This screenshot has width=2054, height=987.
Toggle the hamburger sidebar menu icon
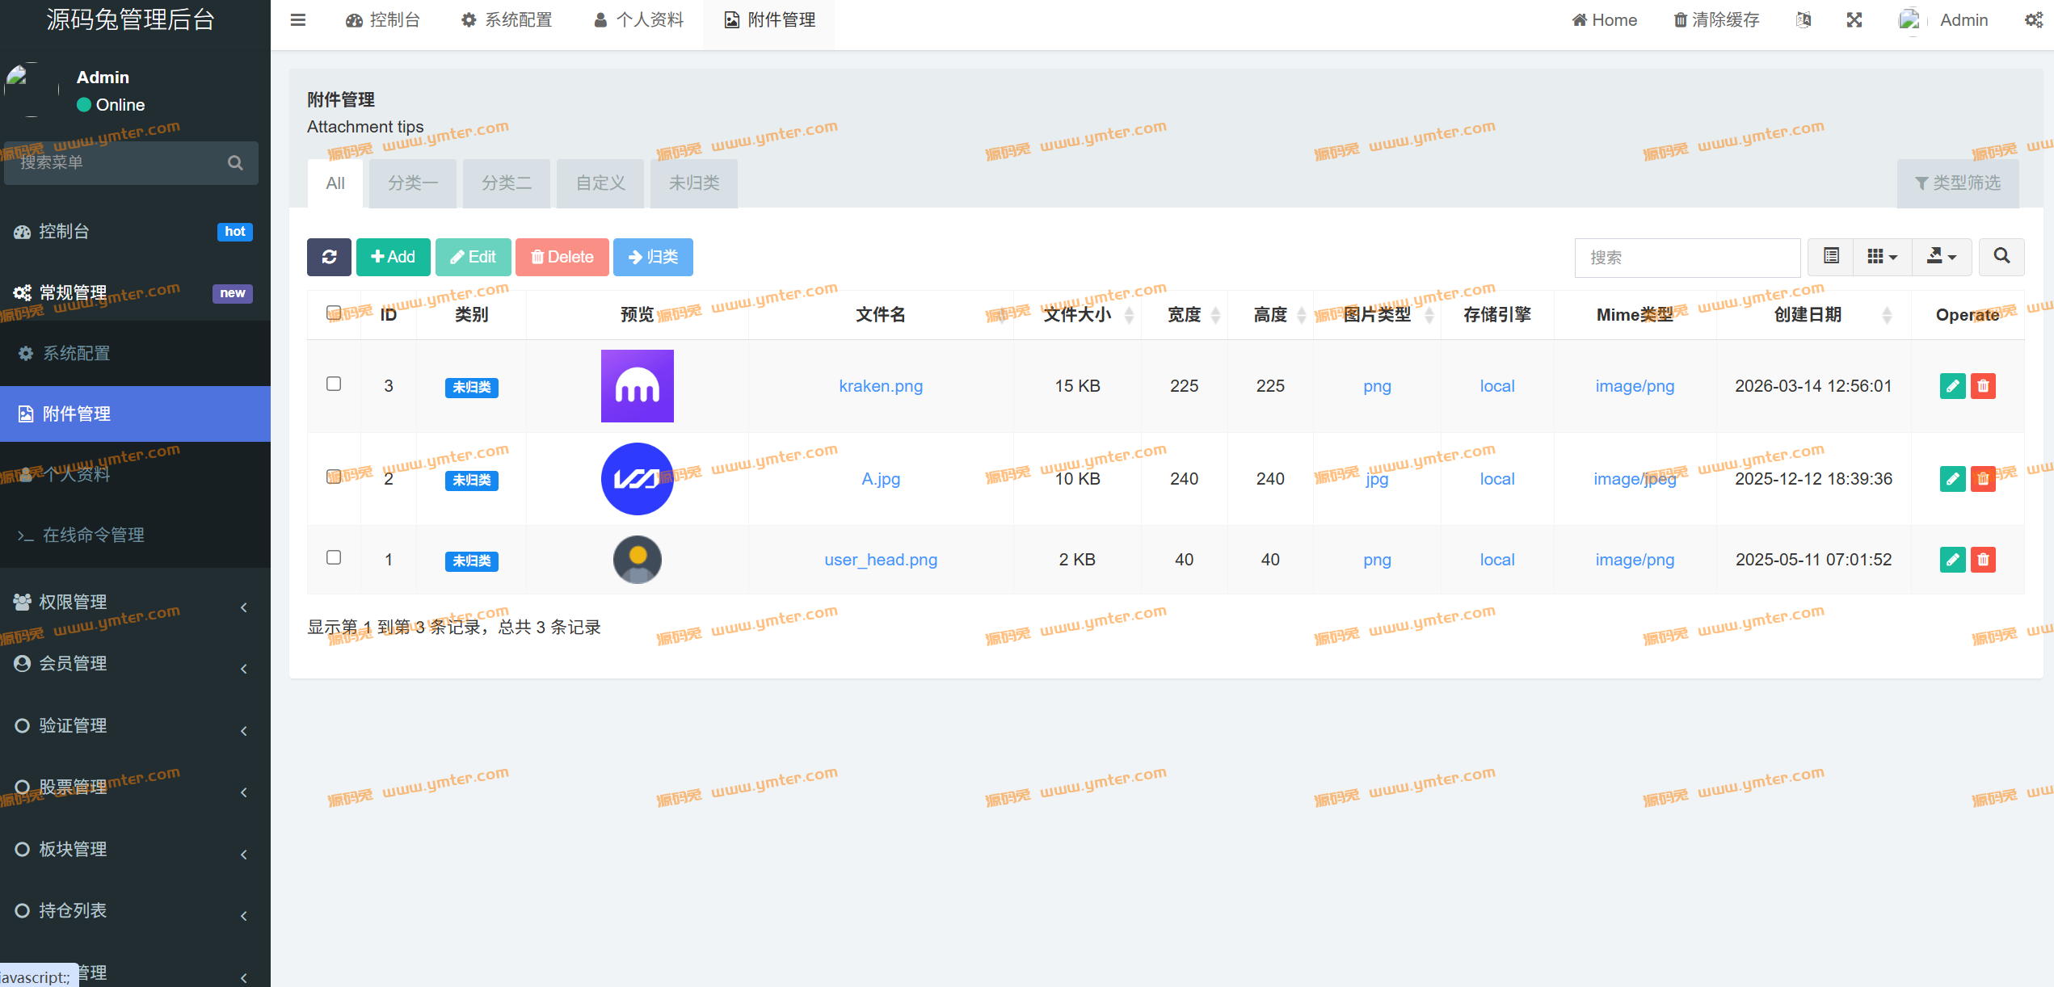(x=298, y=20)
